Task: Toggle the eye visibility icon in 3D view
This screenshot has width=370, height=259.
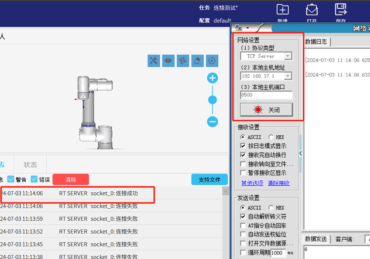Action: click(x=168, y=61)
